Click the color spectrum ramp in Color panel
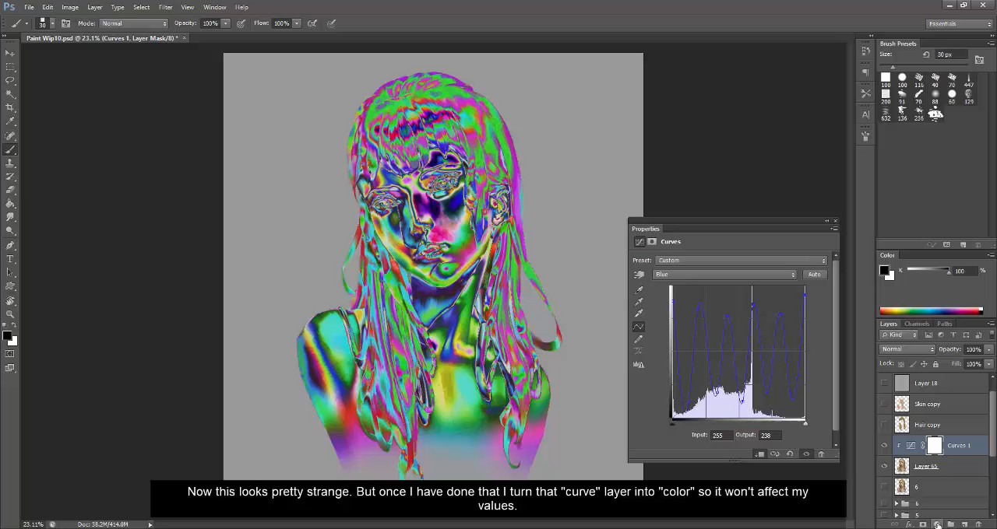 click(x=931, y=311)
